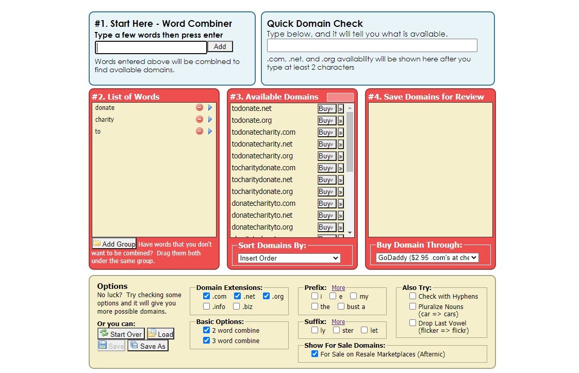Save donatecharityto.net to review list arrow

pos(340,215)
